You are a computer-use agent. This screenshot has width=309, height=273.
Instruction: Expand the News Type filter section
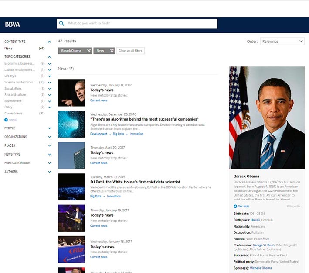(49, 154)
